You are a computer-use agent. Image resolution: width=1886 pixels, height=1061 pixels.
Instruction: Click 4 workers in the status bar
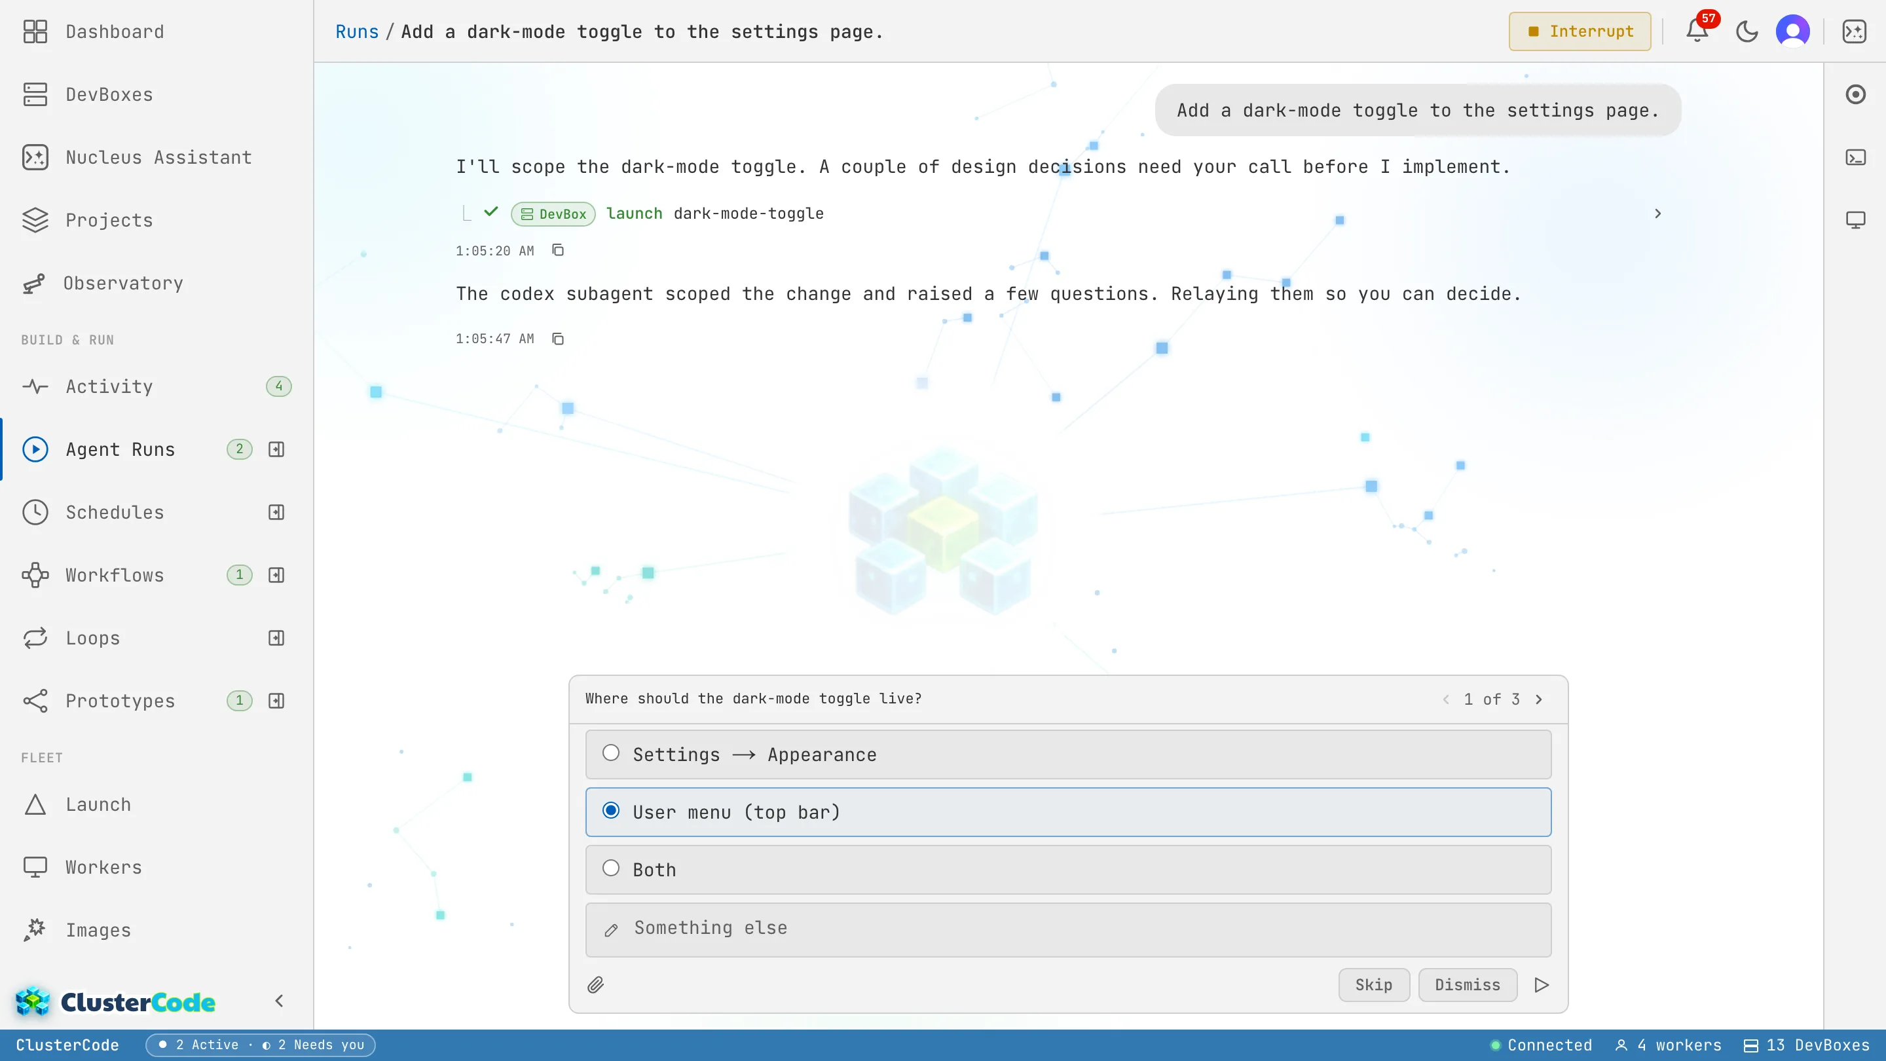click(x=1668, y=1045)
